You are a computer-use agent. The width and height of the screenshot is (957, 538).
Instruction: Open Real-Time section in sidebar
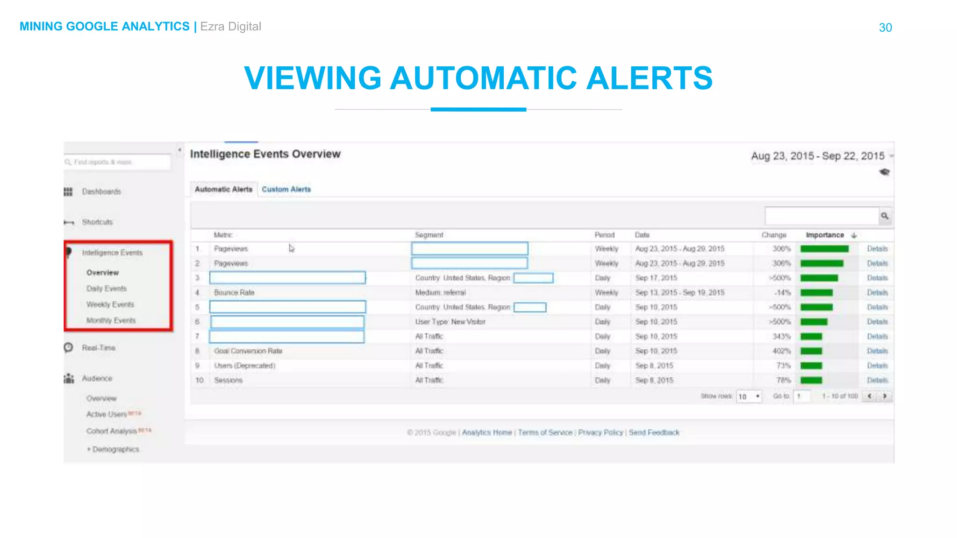tap(99, 348)
